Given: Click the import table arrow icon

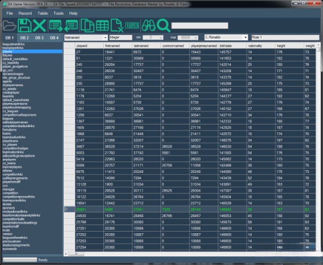Looking at the screenshot, I should 71,25.
